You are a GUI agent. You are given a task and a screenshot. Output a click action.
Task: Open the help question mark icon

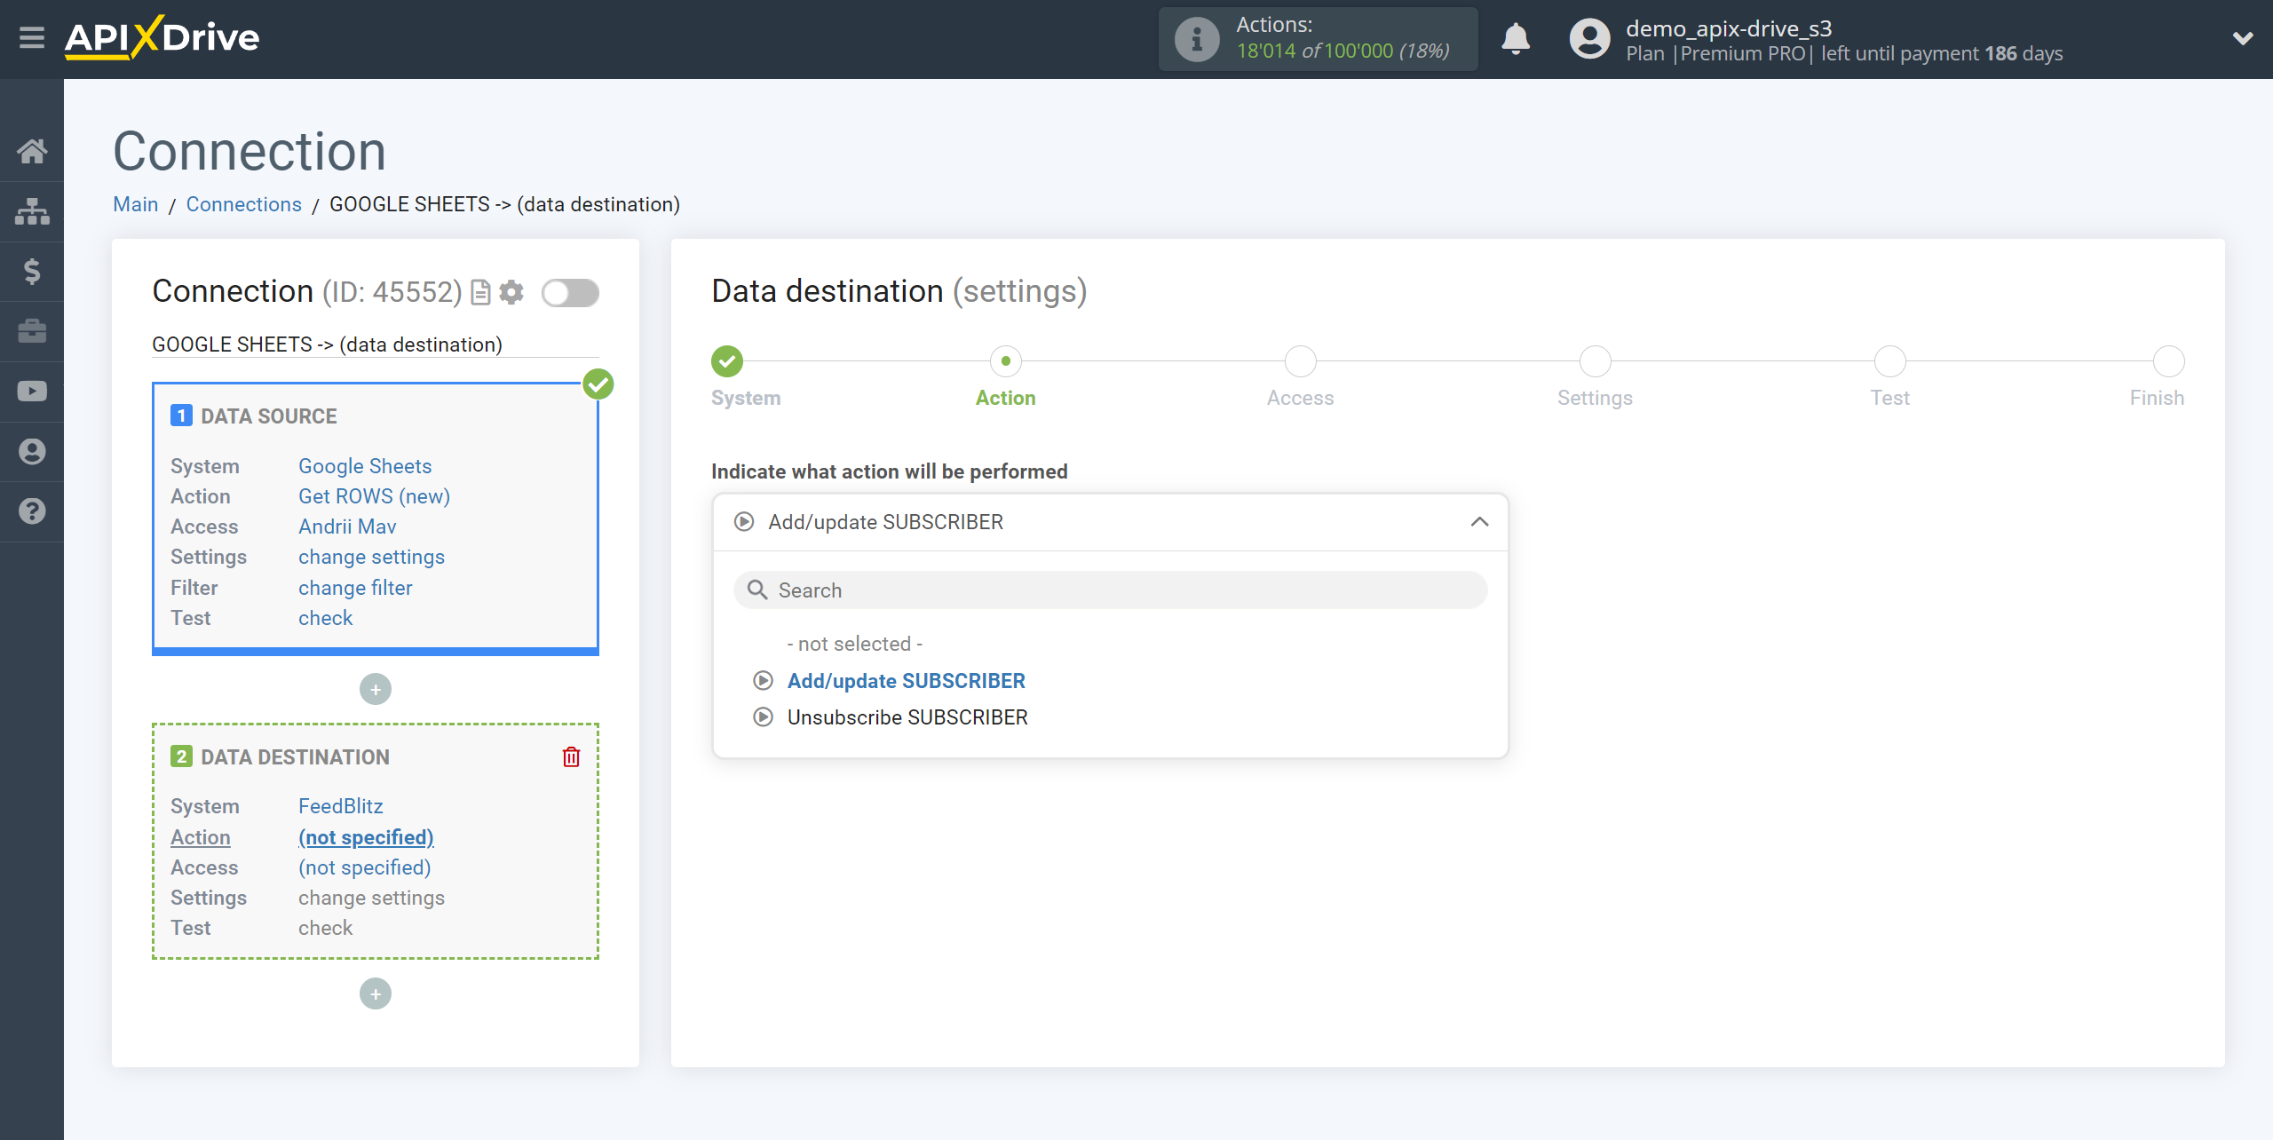click(32, 511)
